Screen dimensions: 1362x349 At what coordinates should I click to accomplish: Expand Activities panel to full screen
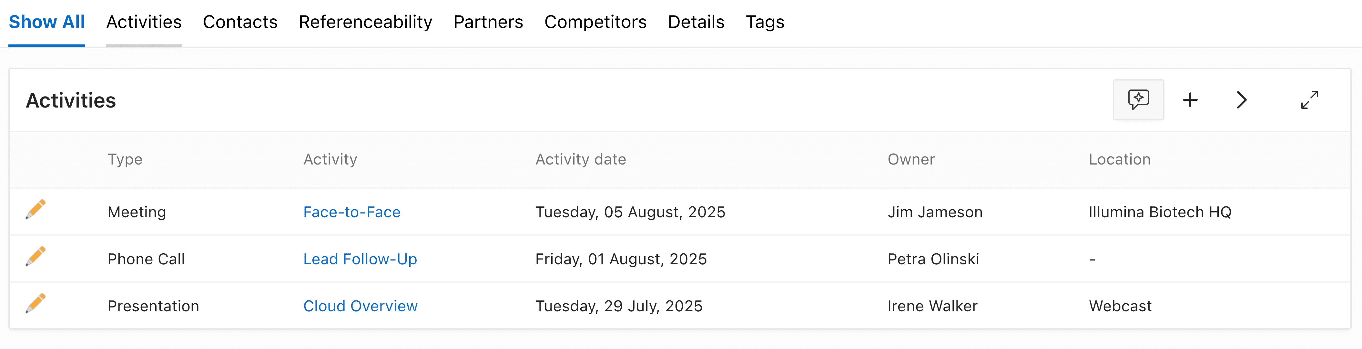pyautogui.click(x=1309, y=99)
